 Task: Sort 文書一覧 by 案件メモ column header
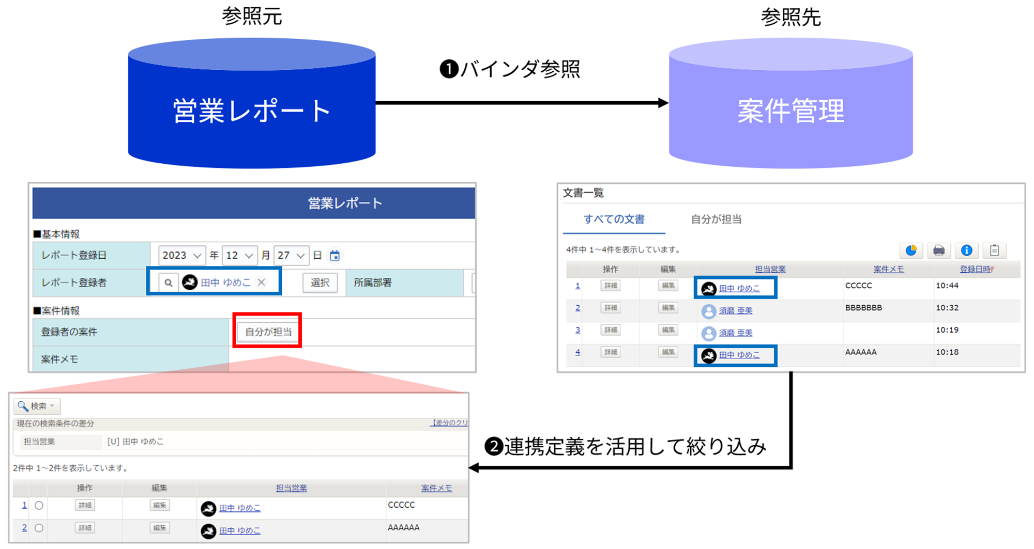888,269
